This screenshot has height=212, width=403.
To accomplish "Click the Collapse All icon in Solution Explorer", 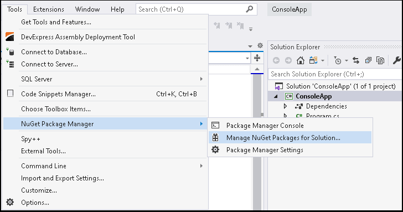I will tap(368, 60).
